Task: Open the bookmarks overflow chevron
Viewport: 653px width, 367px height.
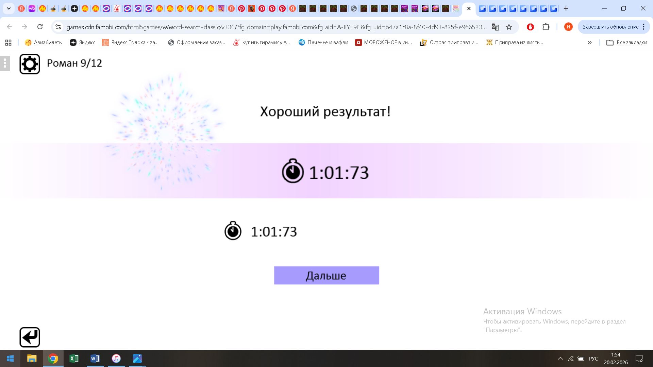Action: pyautogui.click(x=589, y=42)
